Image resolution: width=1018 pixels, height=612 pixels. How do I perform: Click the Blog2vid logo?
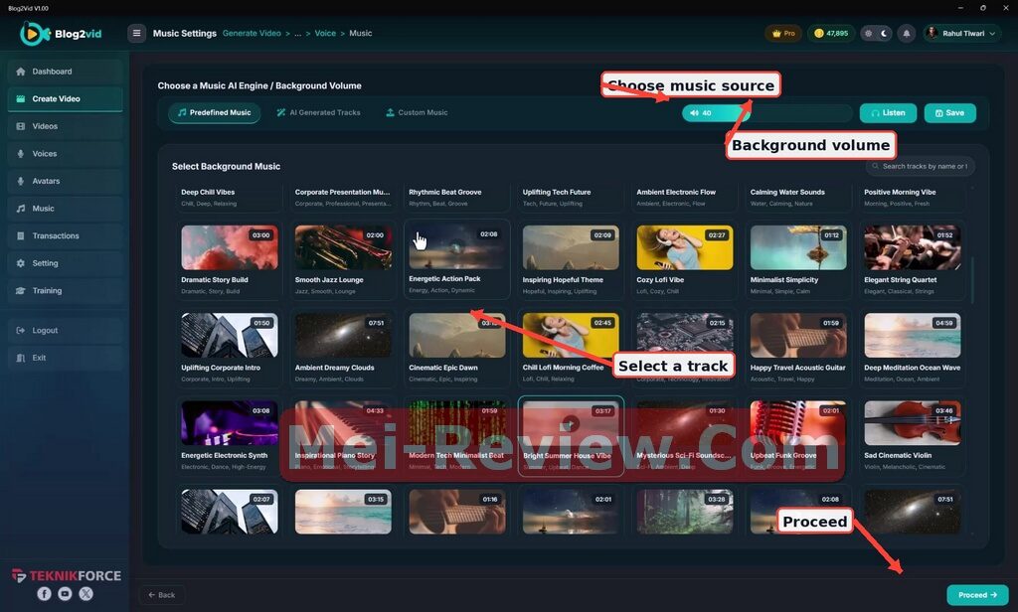pyautogui.click(x=61, y=34)
